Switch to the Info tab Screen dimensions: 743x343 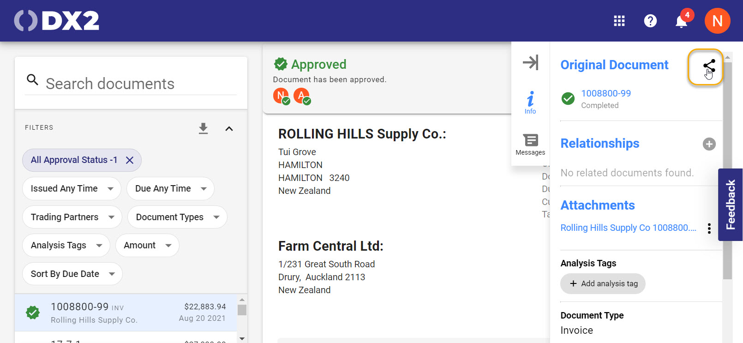click(530, 102)
